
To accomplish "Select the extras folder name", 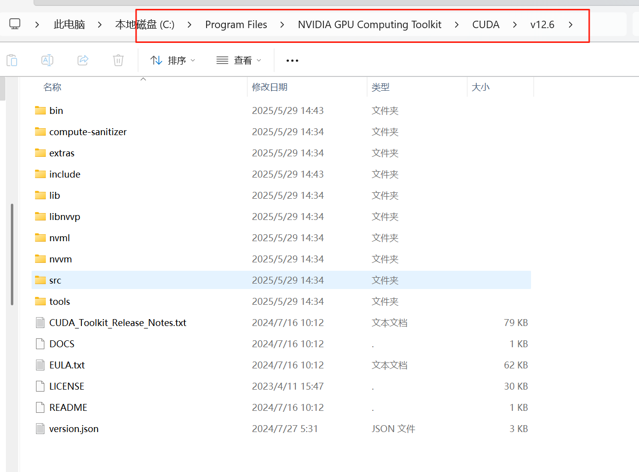I will tap(62, 153).
